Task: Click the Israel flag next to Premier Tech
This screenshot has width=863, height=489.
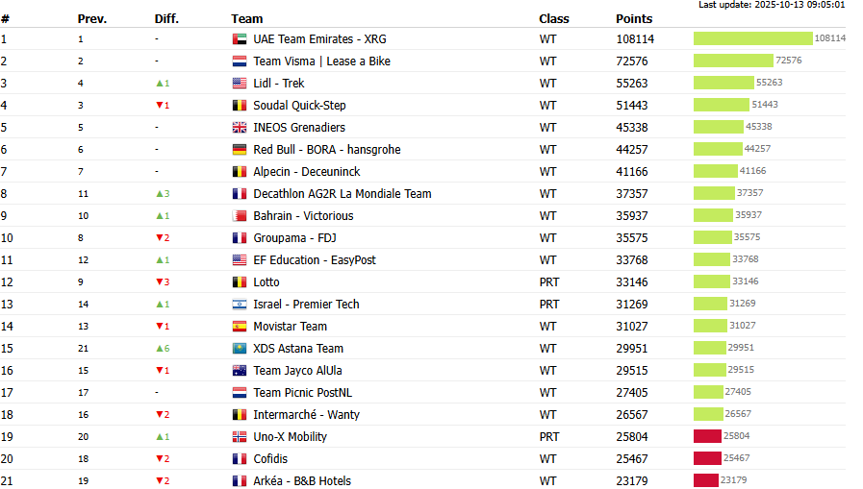Action: pyautogui.click(x=240, y=305)
